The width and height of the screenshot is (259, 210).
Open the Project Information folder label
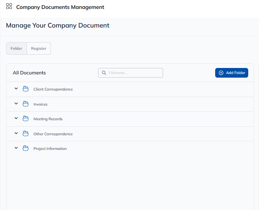[x=50, y=149]
